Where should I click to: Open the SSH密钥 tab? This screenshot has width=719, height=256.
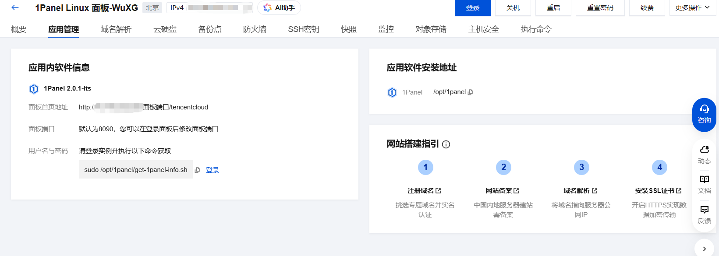tap(303, 29)
